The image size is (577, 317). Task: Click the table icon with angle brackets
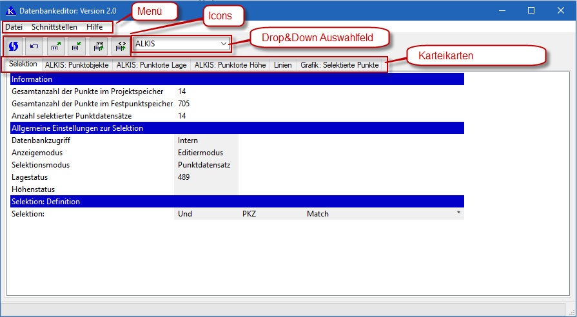tap(120, 46)
